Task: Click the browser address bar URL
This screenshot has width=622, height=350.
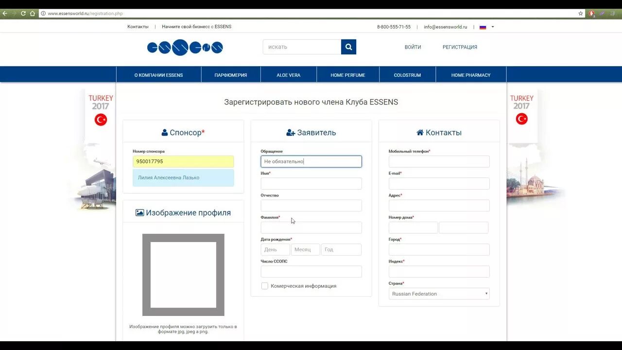Action: [85, 14]
